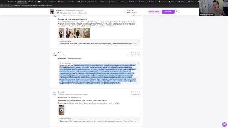Click reviewer name Виталий
Viewport: 228px width, 128px height.
click(x=61, y=92)
